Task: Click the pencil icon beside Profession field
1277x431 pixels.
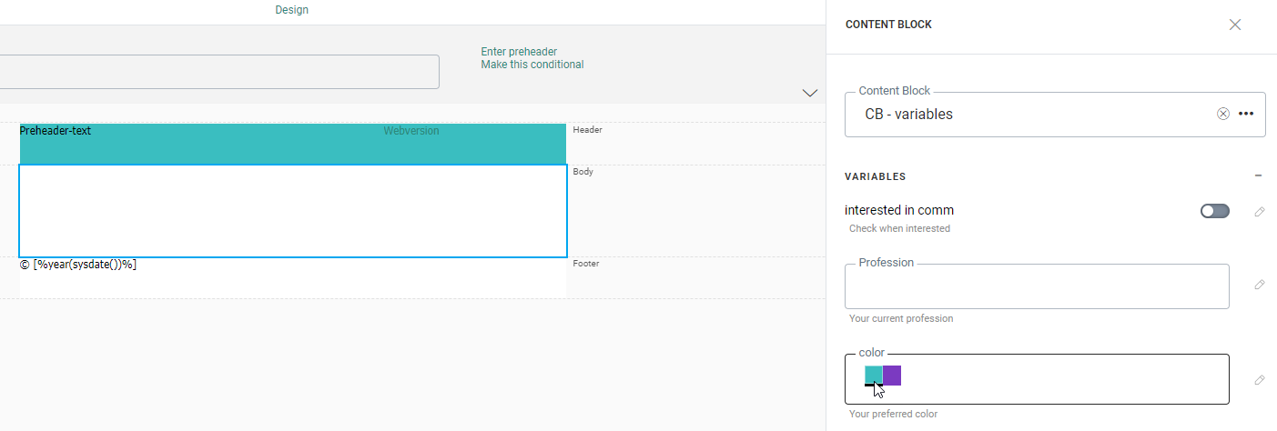Action: (1260, 285)
